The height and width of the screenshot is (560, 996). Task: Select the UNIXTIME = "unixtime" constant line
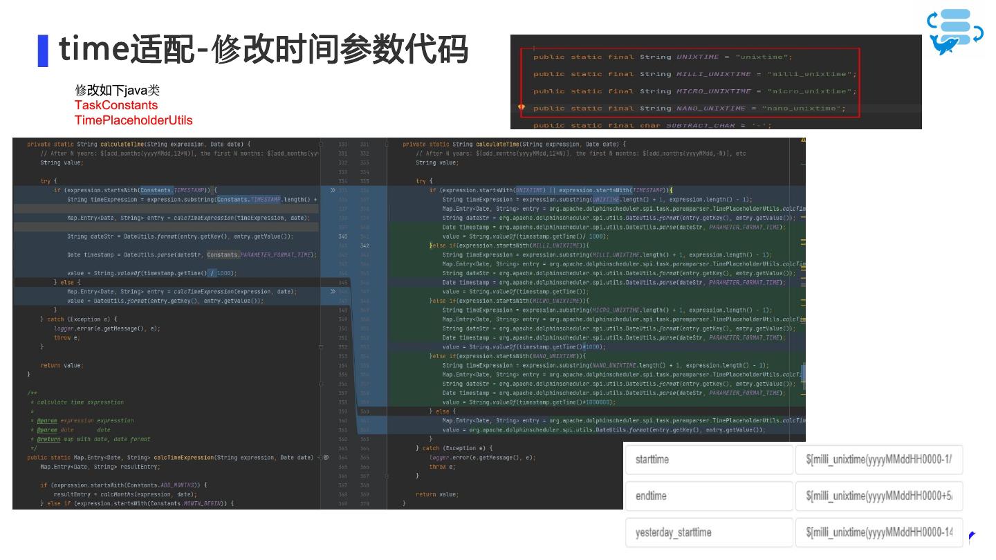pos(663,57)
